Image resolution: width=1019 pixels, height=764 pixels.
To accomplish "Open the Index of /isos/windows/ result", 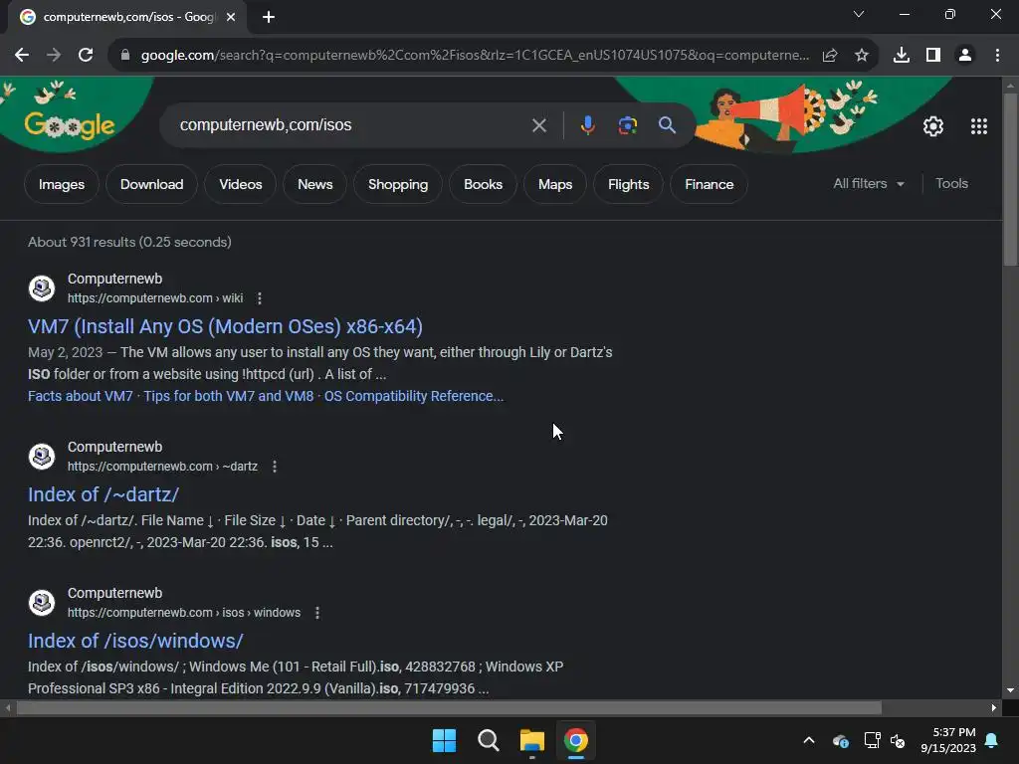I will click(135, 641).
